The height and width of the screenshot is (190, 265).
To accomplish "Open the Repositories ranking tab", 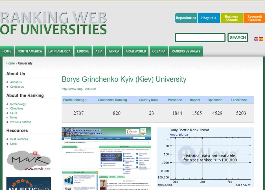I will pos(186,18).
